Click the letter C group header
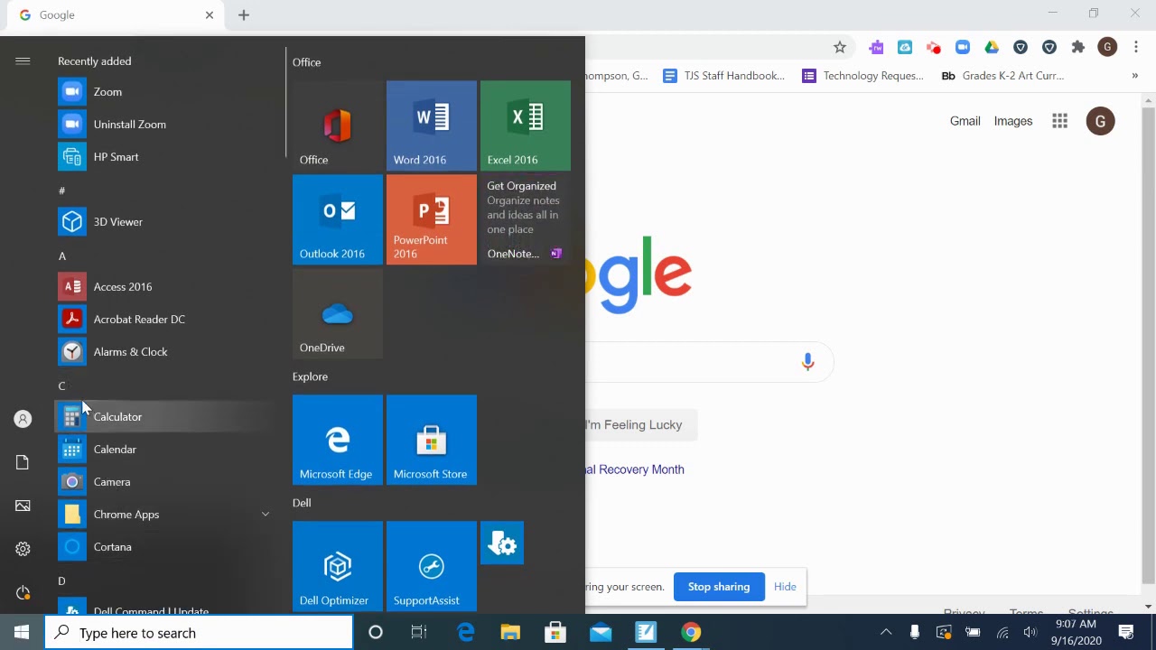Screen dimensions: 1156x650 61,386
